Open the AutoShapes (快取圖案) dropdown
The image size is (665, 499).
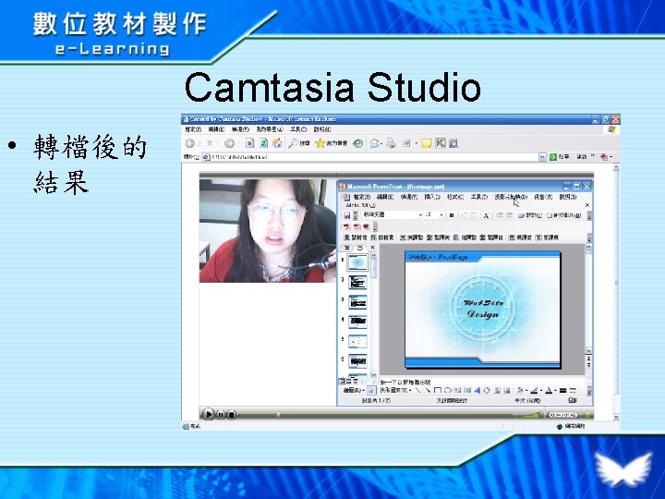(x=395, y=390)
